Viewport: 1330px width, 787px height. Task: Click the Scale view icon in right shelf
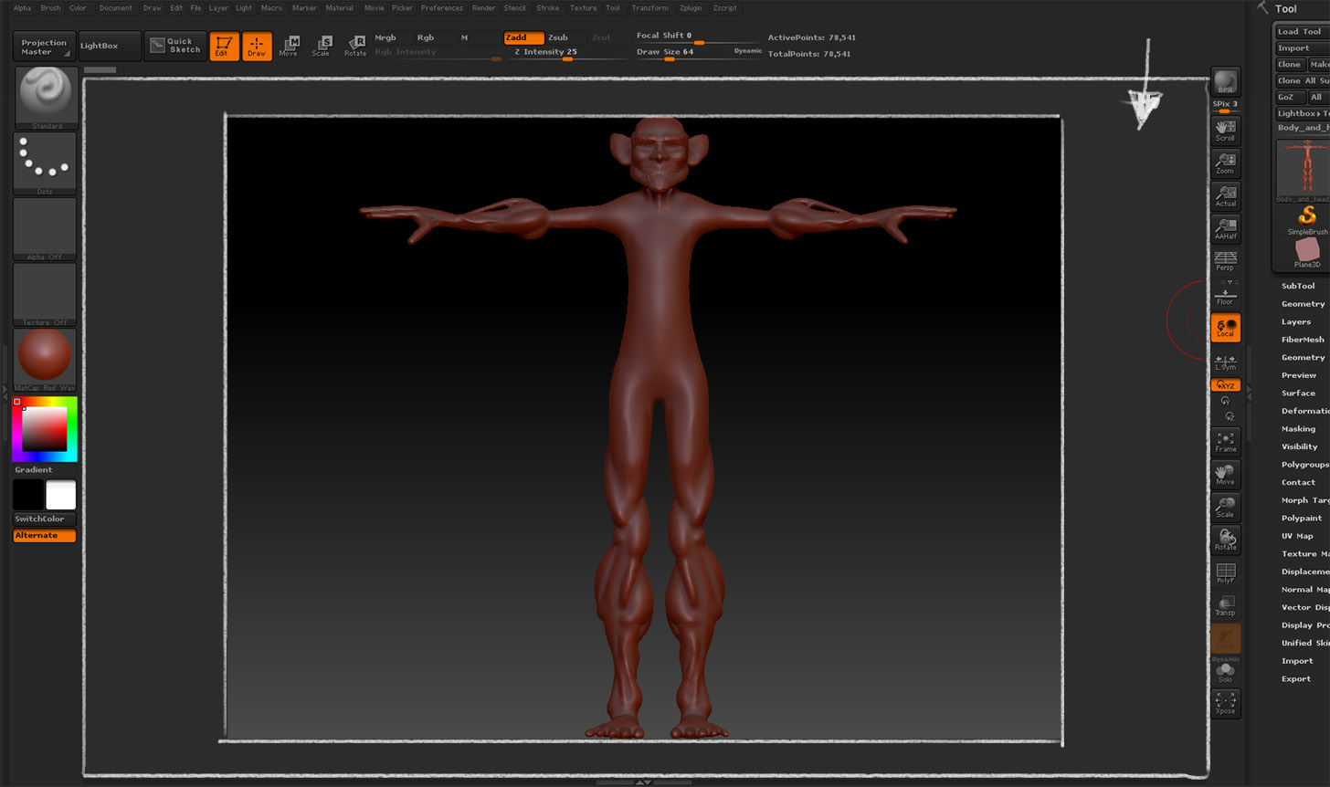[x=1225, y=508]
